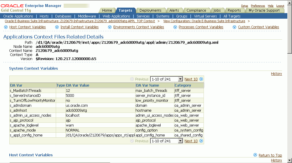This screenshot has height=163, width=292.
Task: Select the Oracle Applications subtab
Action: tap(18, 16)
